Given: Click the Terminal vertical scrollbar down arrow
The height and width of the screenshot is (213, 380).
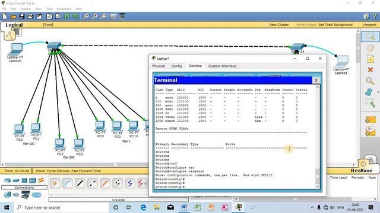Looking at the screenshot, I should [318, 186].
